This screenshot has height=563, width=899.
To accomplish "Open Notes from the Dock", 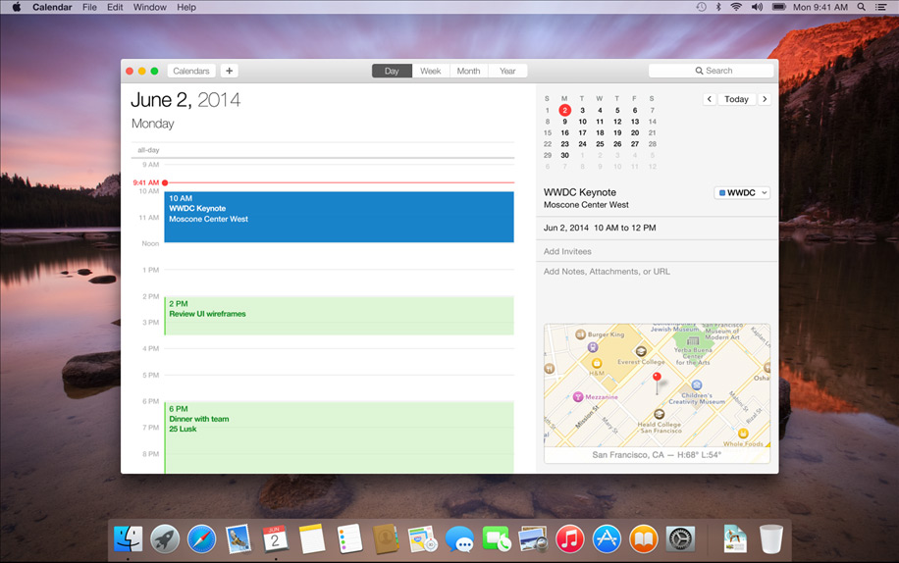I will point(312,539).
